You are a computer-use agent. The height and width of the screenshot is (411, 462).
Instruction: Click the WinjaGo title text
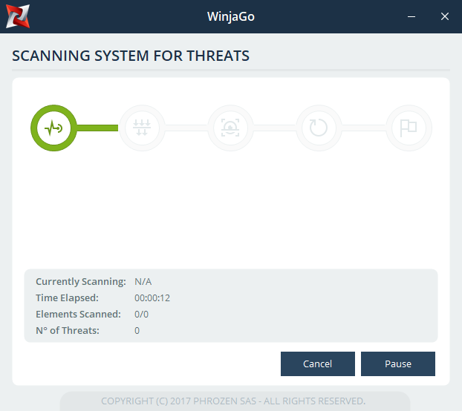click(231, 16)
